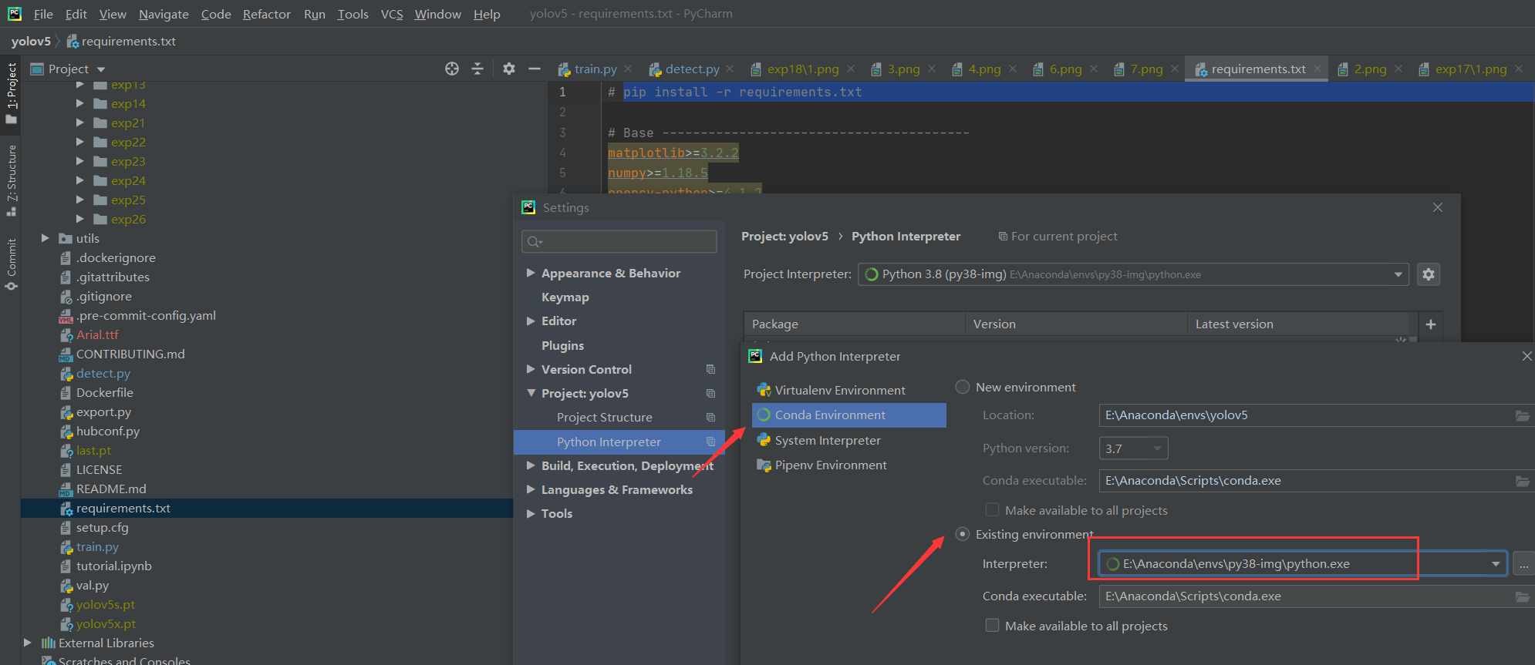The width and height of the screenshot is (1535, 665).
Task: Select Conda Environment option
Action: [849, 415]
